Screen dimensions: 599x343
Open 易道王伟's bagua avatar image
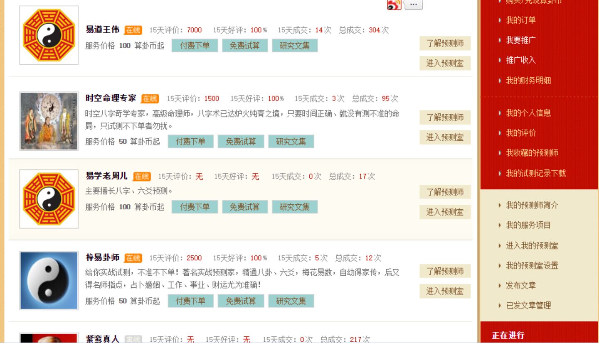click(49, 35)
